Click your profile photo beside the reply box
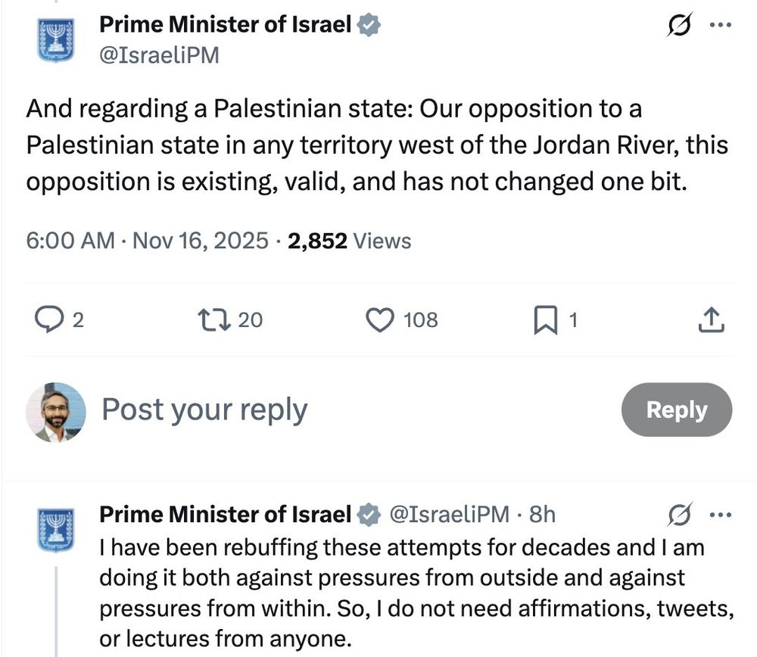Screen dimensions: 757x657 [x=55, y=412]
